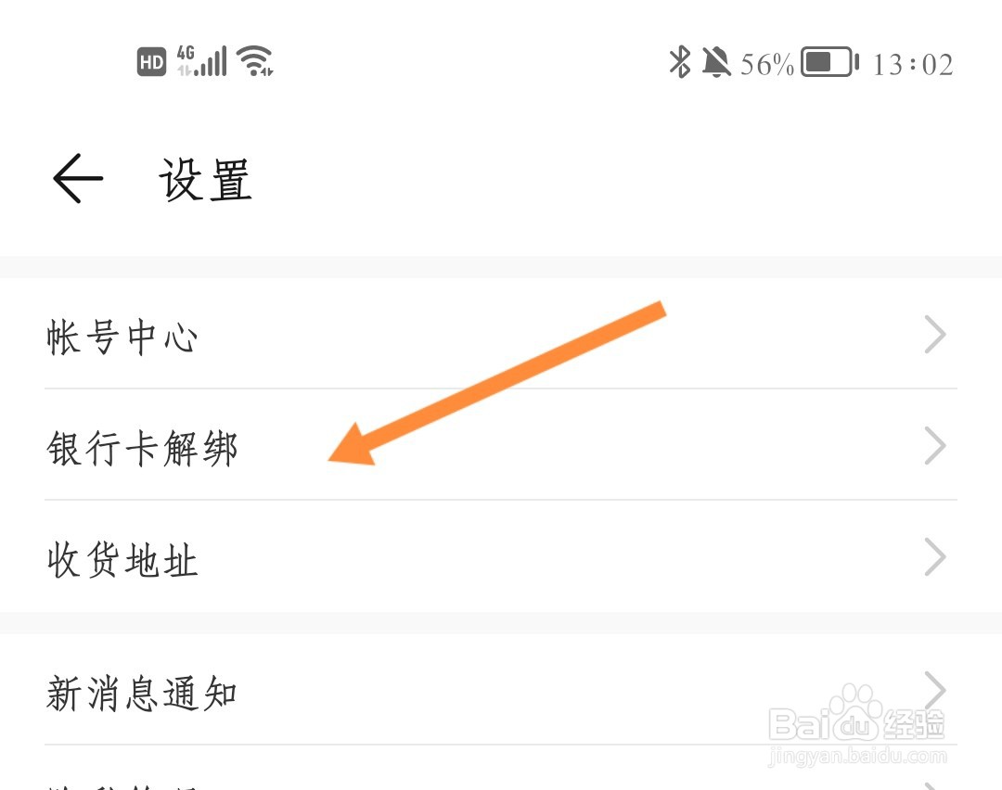Expand 新消息通知 using its right chevron

click(x=935, y=690)
